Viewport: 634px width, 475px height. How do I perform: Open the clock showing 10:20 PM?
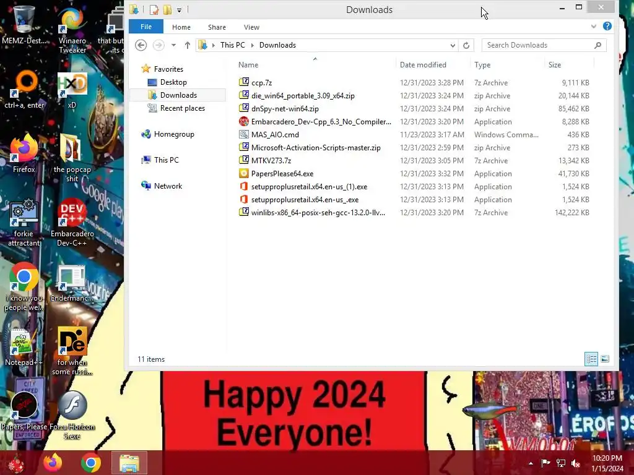coord(607,463)
